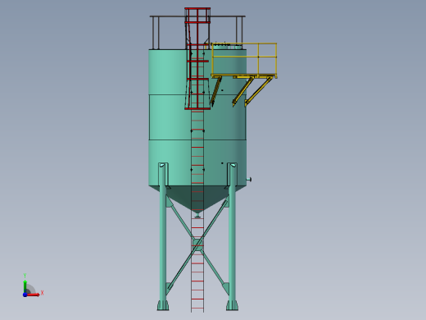Select the left support leg of the silo

tap(163, 235)
